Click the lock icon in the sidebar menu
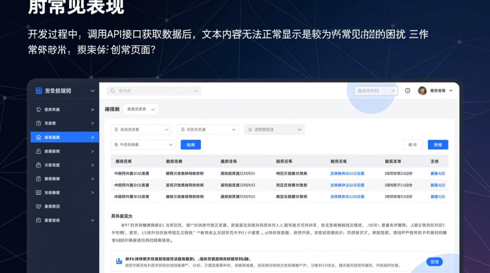490x273 pixels. (x=39, y=151)
